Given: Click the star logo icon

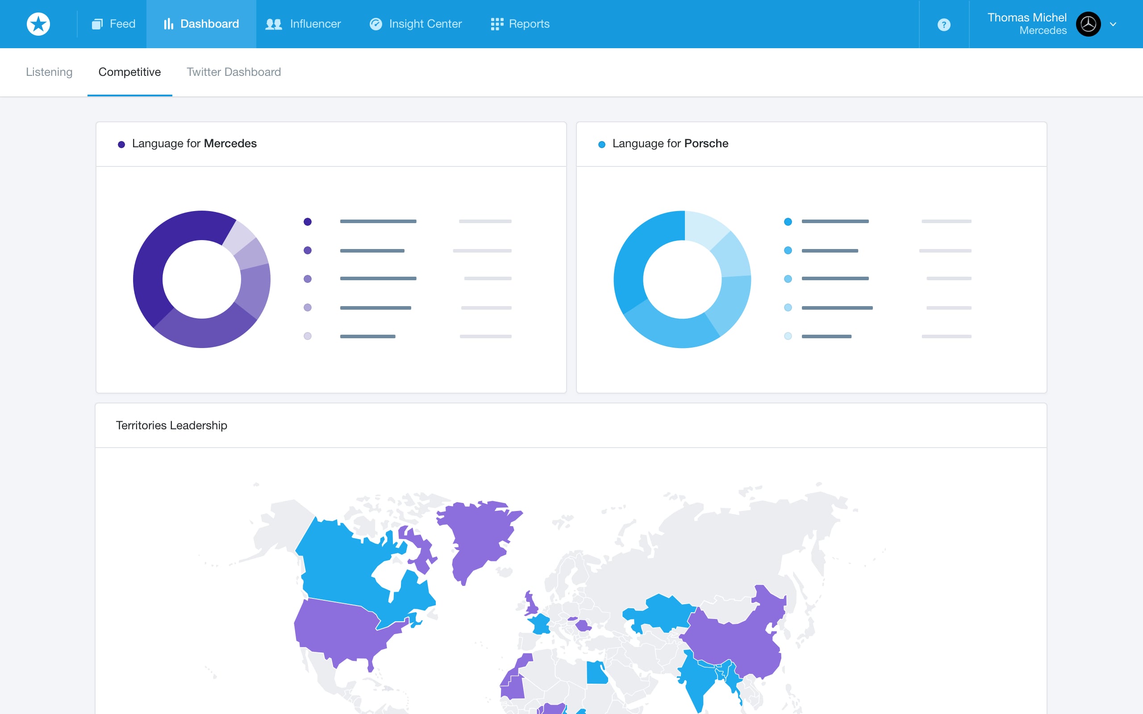Looking at the screenshot, I should [38, 24].
